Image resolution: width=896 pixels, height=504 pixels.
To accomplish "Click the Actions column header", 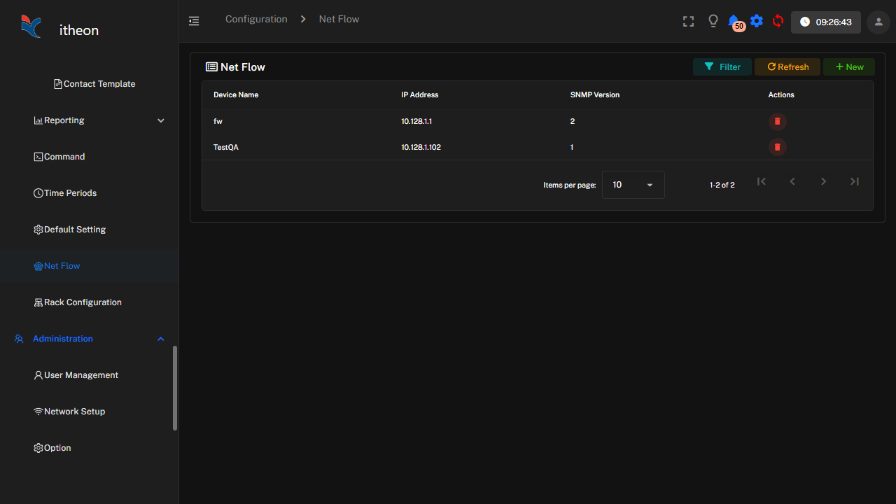I will 781,94.
